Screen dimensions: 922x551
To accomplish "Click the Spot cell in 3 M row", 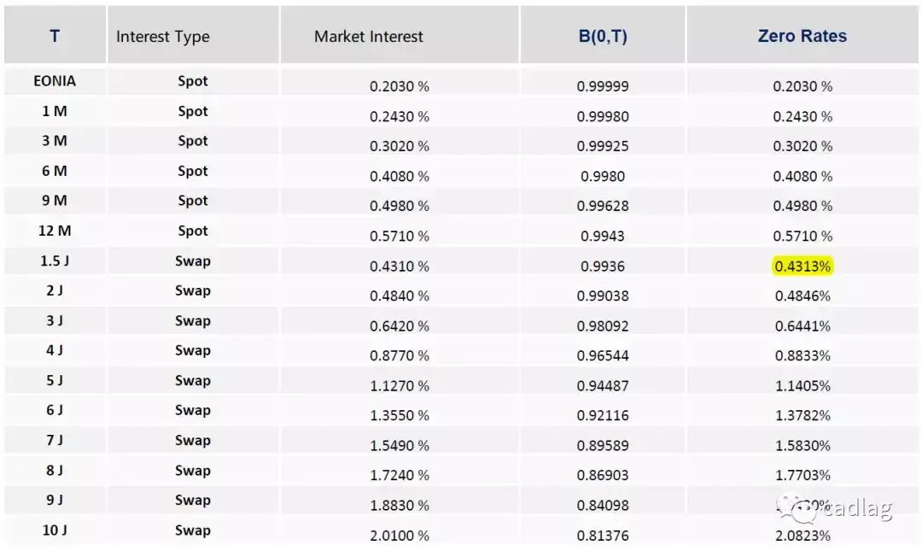I will pos(193,141).
